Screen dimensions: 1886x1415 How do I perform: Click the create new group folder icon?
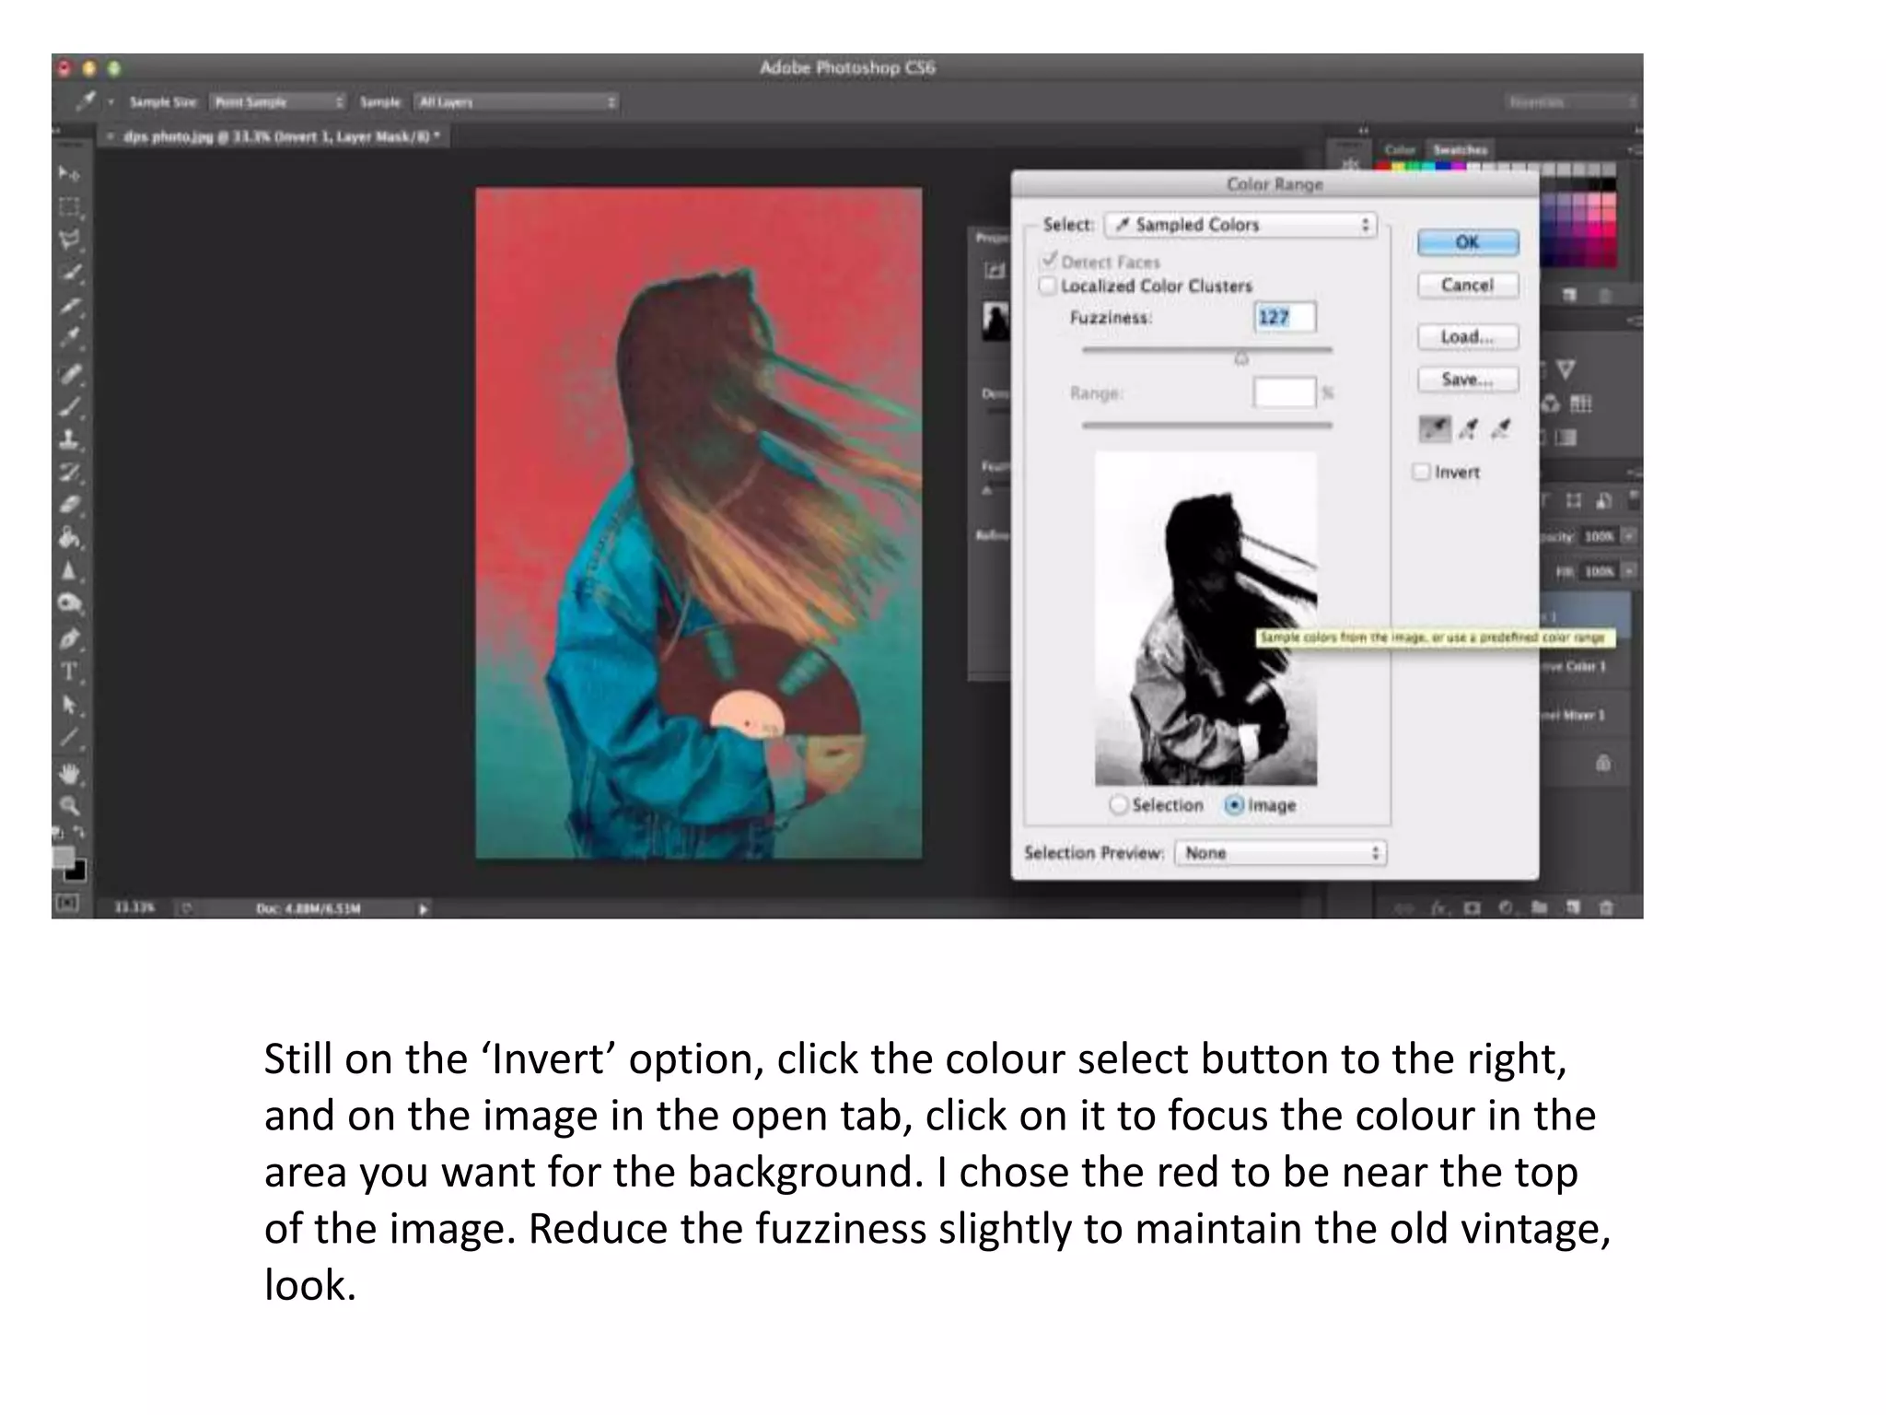click(x=1539, y=908)
